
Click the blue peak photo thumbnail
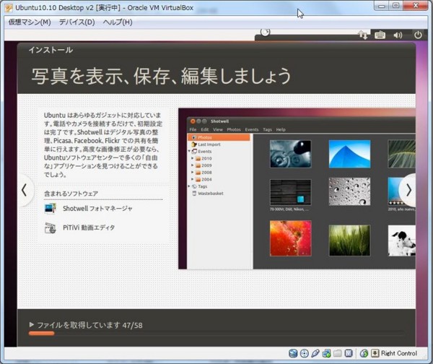(349, 154)
